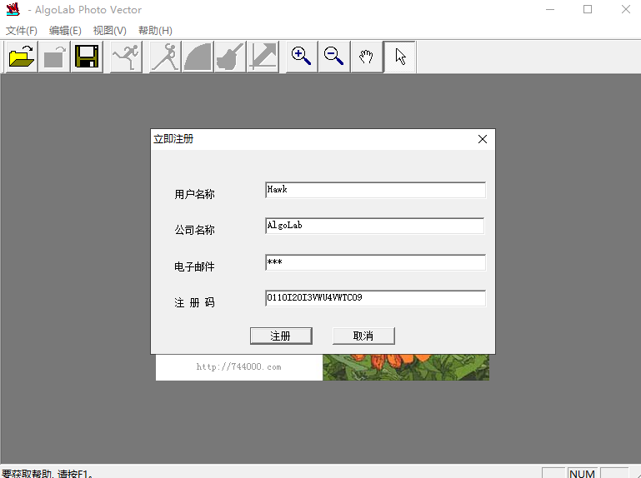This screenshot has width=641, height=478.
Task: Click the 电子邮件 label
Action: click(x=194, y=266)
